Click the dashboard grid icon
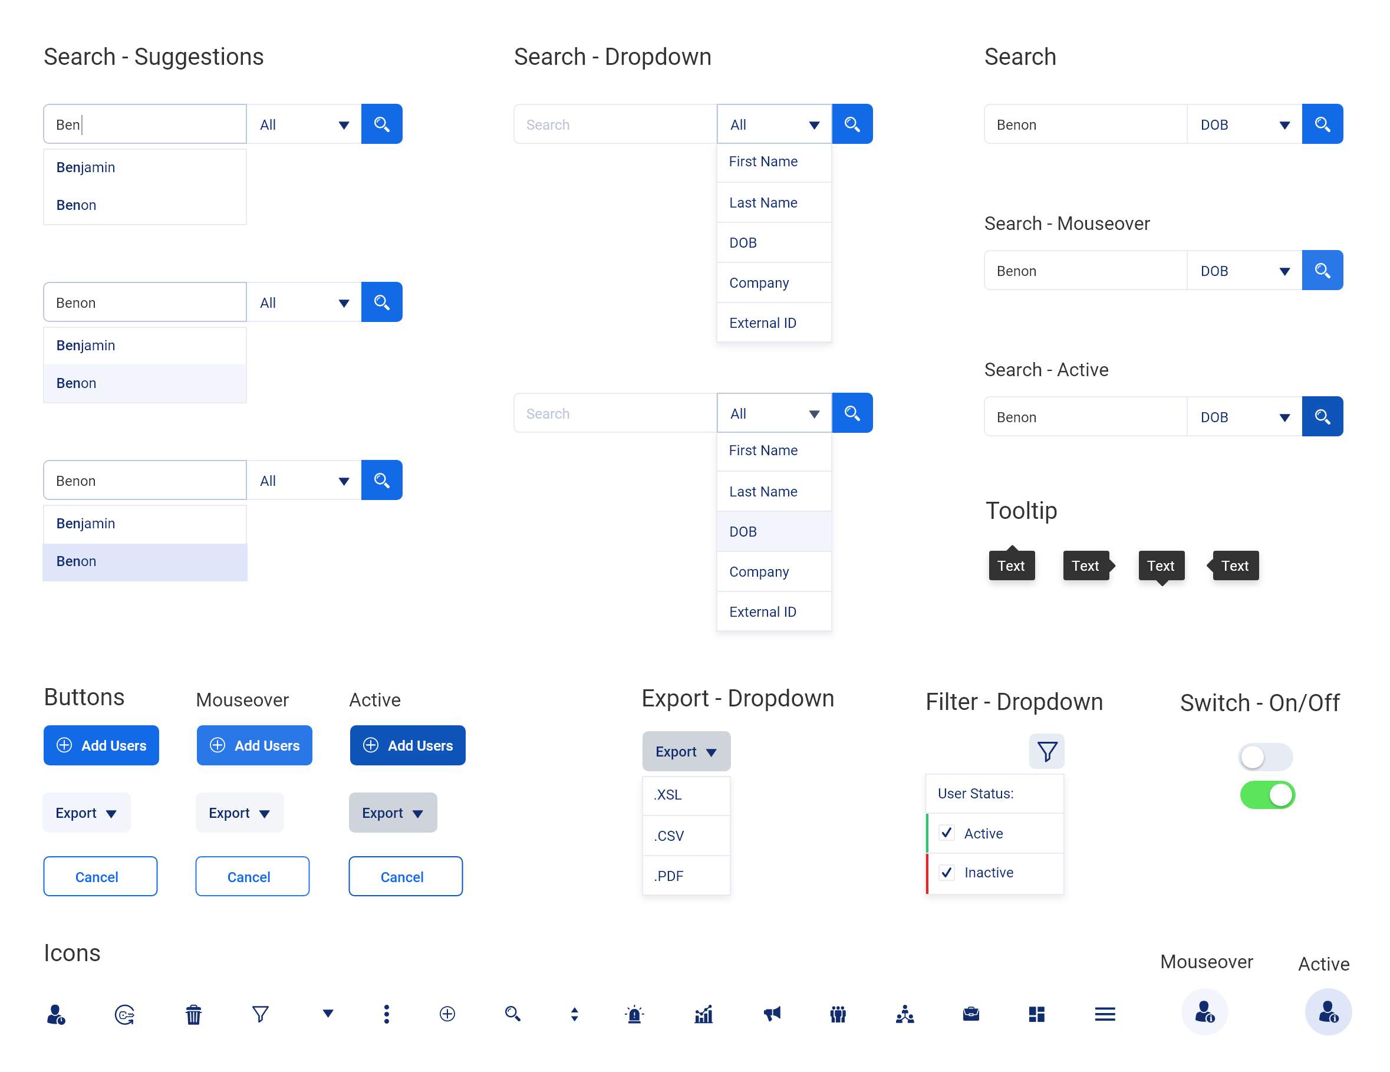The width and height of the screenshot is (1390, 1072). coord(1036,1014)
